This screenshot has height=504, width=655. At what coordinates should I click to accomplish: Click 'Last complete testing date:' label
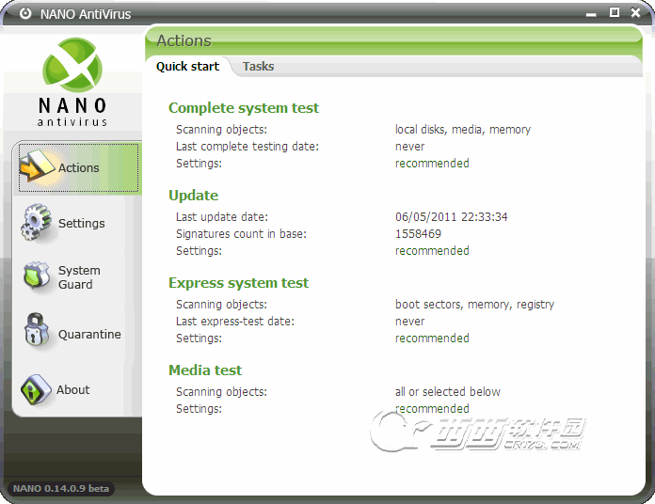pyautogui.click(x=248, y=147)
